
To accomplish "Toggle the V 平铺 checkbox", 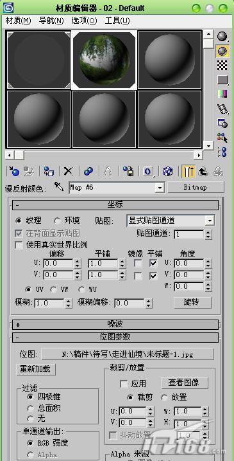I will click(x=153, y=276).
